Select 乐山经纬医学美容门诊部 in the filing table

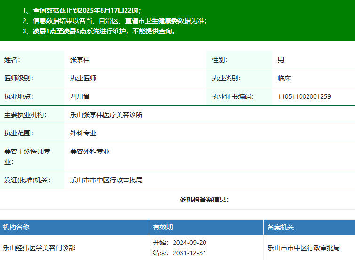tap(39, 248)
